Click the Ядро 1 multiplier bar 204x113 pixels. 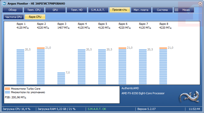[20, 67]
